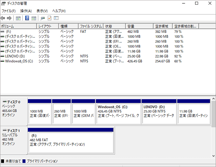The height and width of the screenshot is (167, 216).
Task: Select the 1000 MB OEM partition block
Action: click(83, 112)
